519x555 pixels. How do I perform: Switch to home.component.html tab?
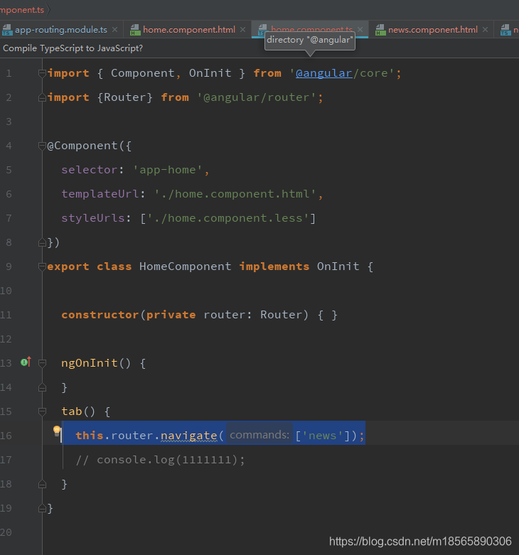(x=188, y=30)
